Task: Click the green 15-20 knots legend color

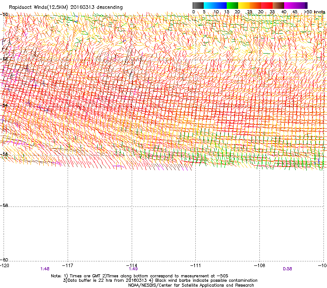Action: pyautogui.click(x=232, y=5)
